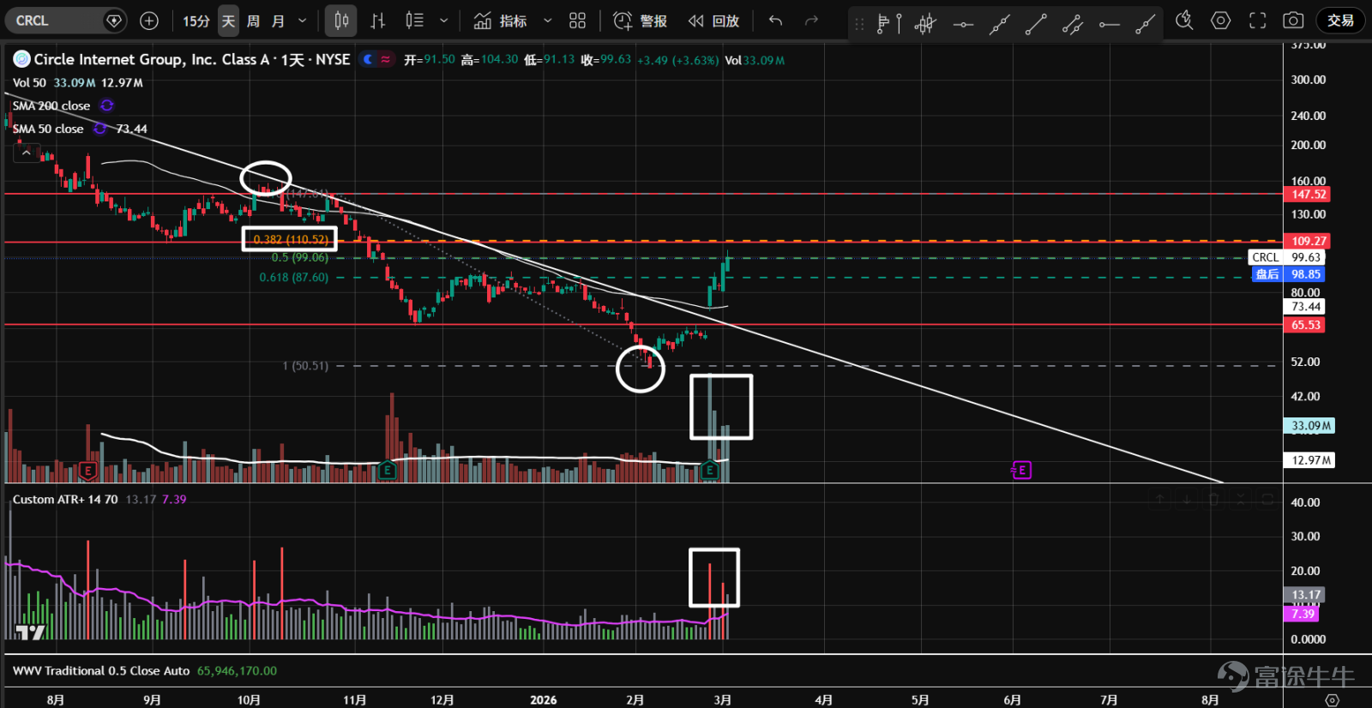1372x708 pixels.
Task: Click the SMA 200 refresh icon
Action: [107, 105]
